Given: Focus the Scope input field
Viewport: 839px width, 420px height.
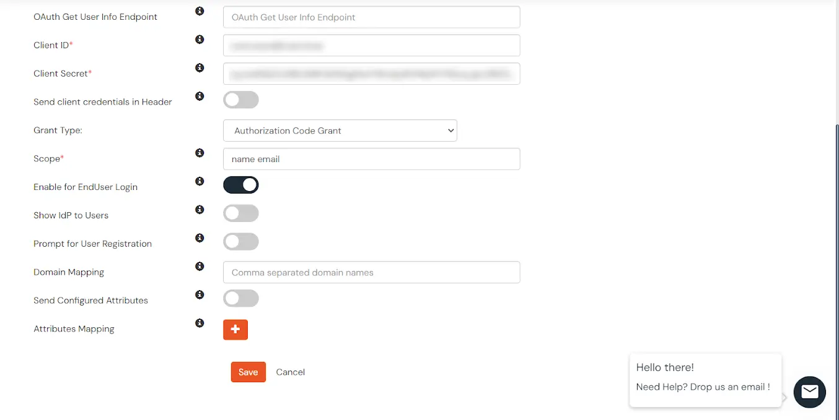Looking at the screenshot, I should (371, 159).
